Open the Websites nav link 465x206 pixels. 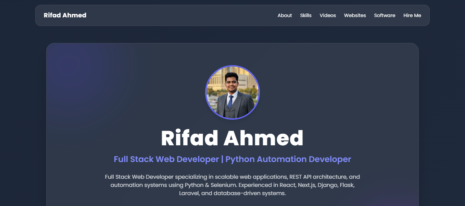pos(355,15)
